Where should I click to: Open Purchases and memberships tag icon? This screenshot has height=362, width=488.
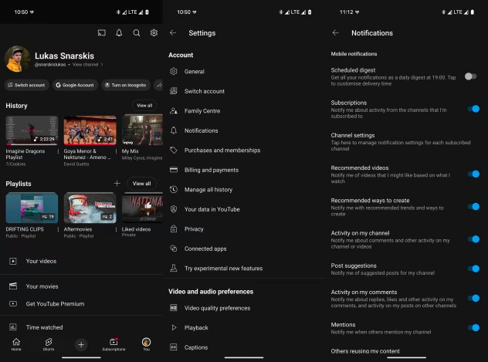(x=174, y=151)
